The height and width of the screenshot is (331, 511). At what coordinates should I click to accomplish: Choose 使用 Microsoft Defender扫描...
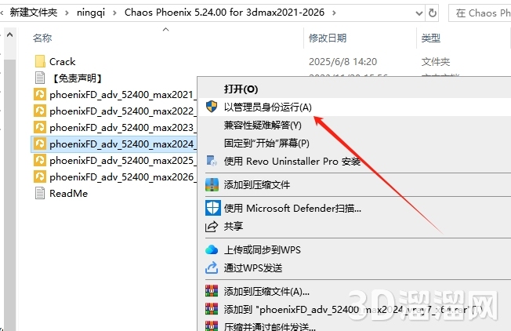(x=292, y=208)
